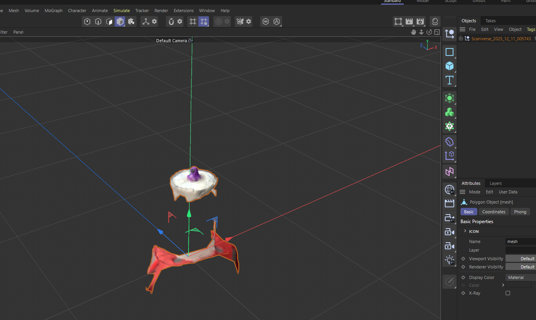
Task: Click keyframe diamond beside Display Color
Action: tap(463, 277)
